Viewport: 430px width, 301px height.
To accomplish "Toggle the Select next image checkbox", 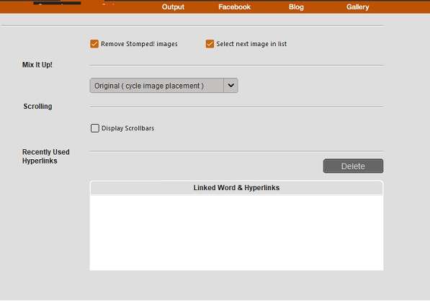I will [x=210, y=44].
